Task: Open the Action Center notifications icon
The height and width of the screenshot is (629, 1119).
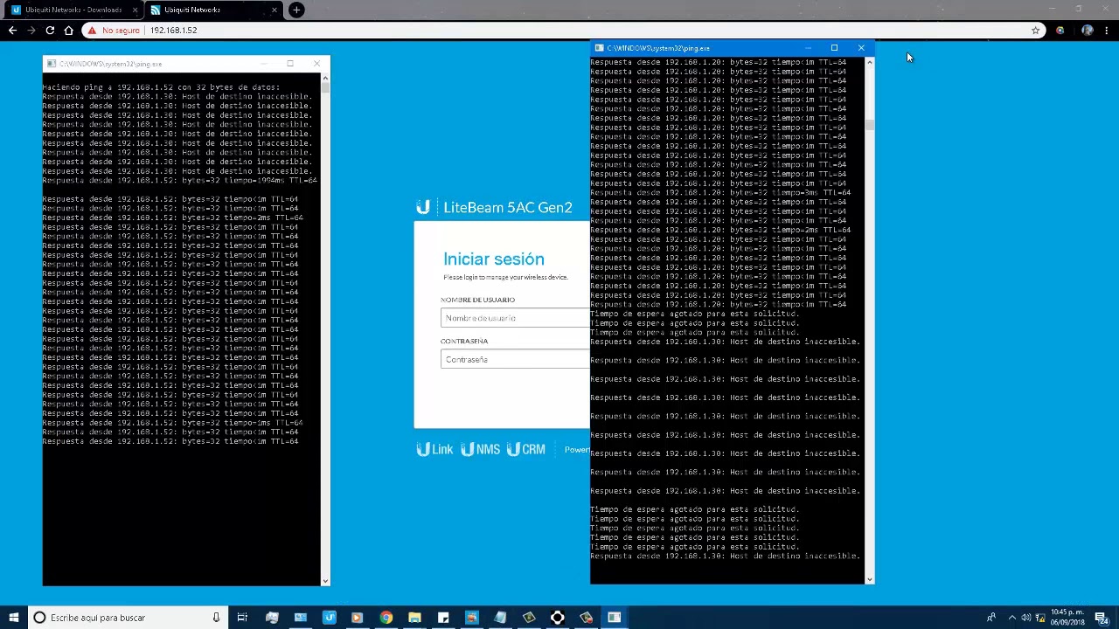Action: (1101, 618)
